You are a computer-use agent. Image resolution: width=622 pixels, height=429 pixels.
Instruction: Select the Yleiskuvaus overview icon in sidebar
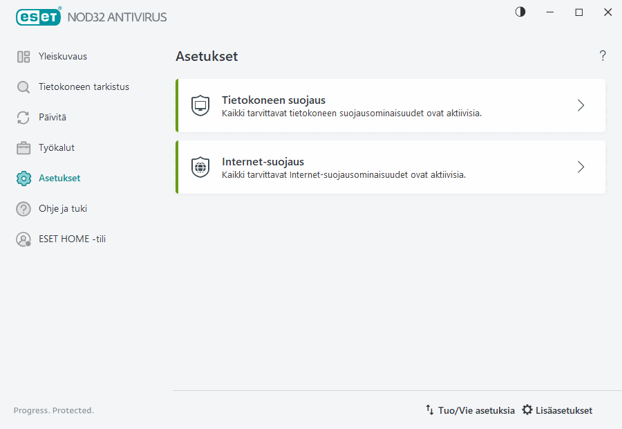pos(22,56)
